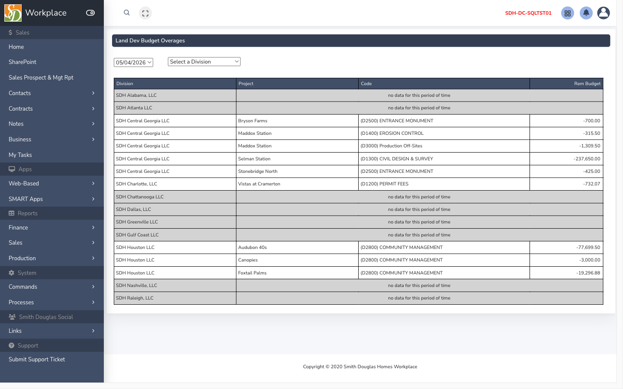
Task: Open My Tasks in sidebar
Action: click(52, 155)
